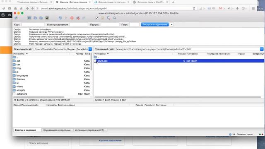265x149 pixels.
Task: Click the red activity LED in status bar
Action: [262, 134]
